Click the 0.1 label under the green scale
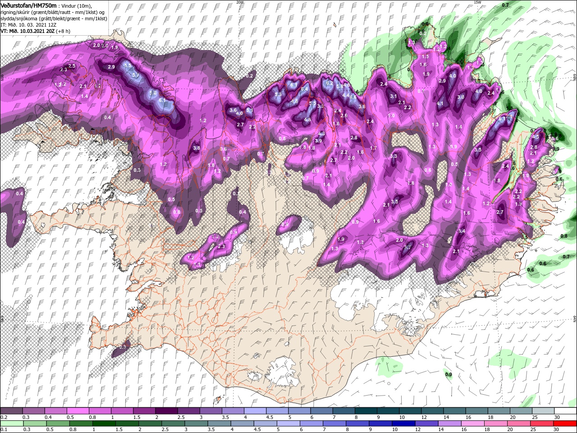 pyautogui.click(x=4, y=429)
